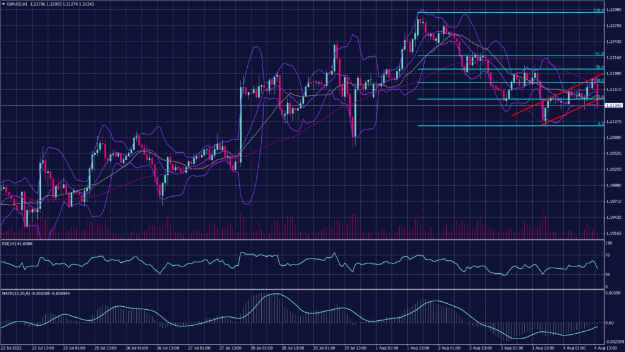Click the cyan horizontal support line
The height and width of the screenshot is (352, 625).
(x=476, y=126)
